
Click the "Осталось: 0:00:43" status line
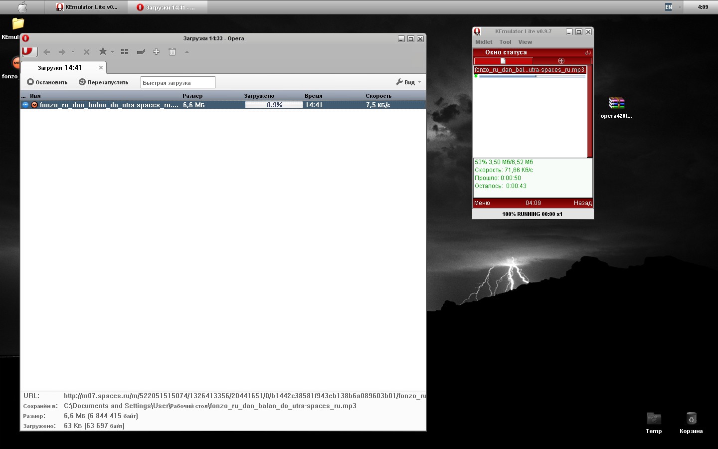[501, 186]
